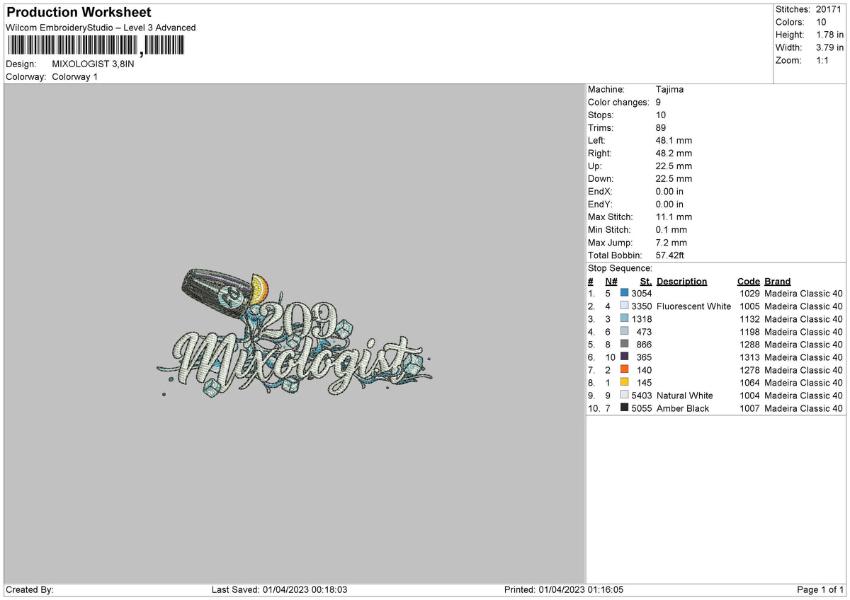Click the Description column header
Screen dimensions: 850x600
click(681, 282)
